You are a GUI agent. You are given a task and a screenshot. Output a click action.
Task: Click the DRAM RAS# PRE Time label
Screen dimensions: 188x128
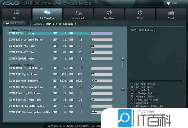[22, 46]
